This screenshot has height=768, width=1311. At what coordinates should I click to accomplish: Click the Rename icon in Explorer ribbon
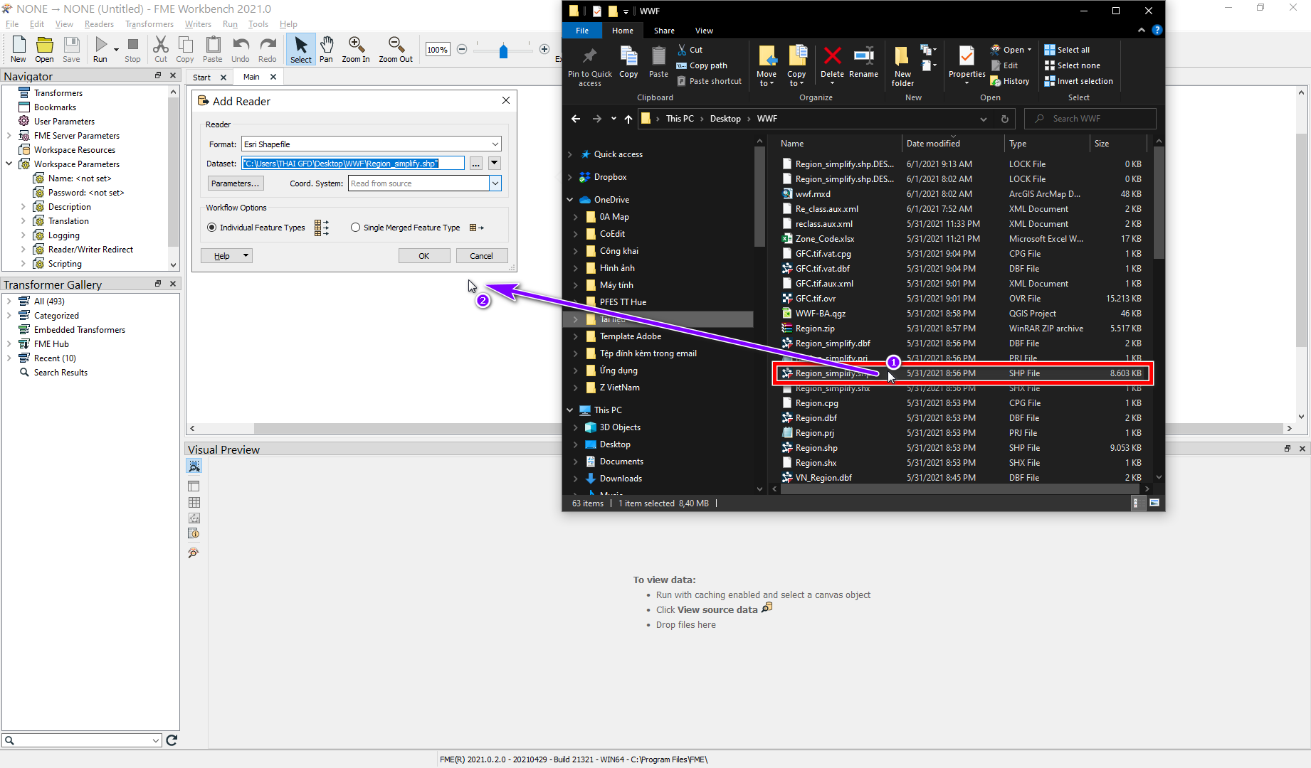[863, 61]
